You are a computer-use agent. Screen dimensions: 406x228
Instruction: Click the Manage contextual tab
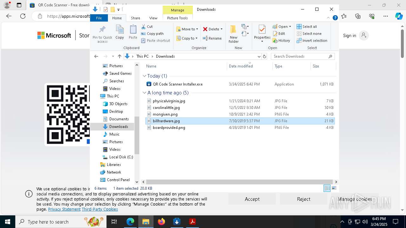(x=178, y=10)
